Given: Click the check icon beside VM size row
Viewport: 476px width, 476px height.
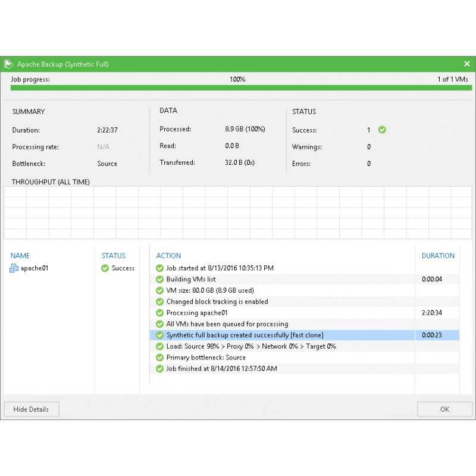Looking at the screenshot, I should pyautogui.click(x=159, y=290).
